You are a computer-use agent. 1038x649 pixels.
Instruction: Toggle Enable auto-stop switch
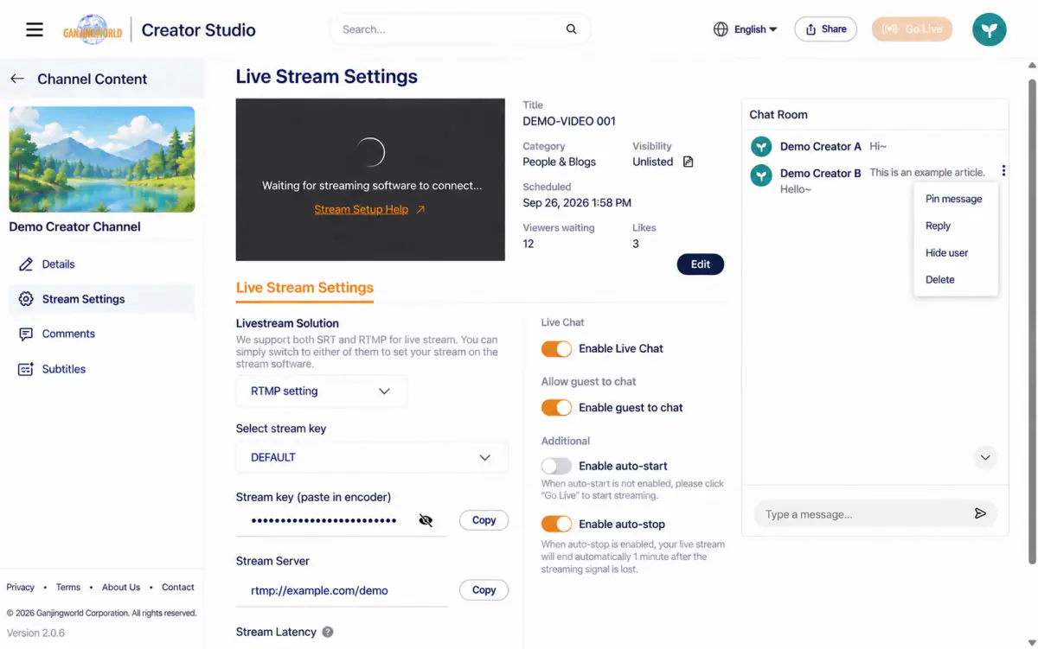tap(556, 524)
